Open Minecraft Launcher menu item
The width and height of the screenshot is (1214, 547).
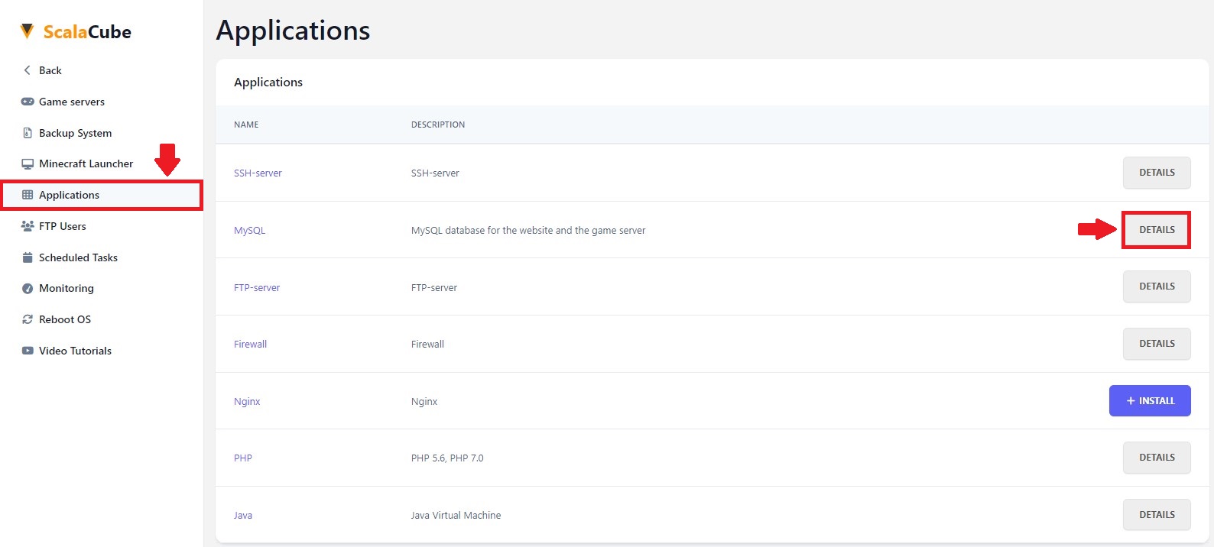[x=86, y=163]
